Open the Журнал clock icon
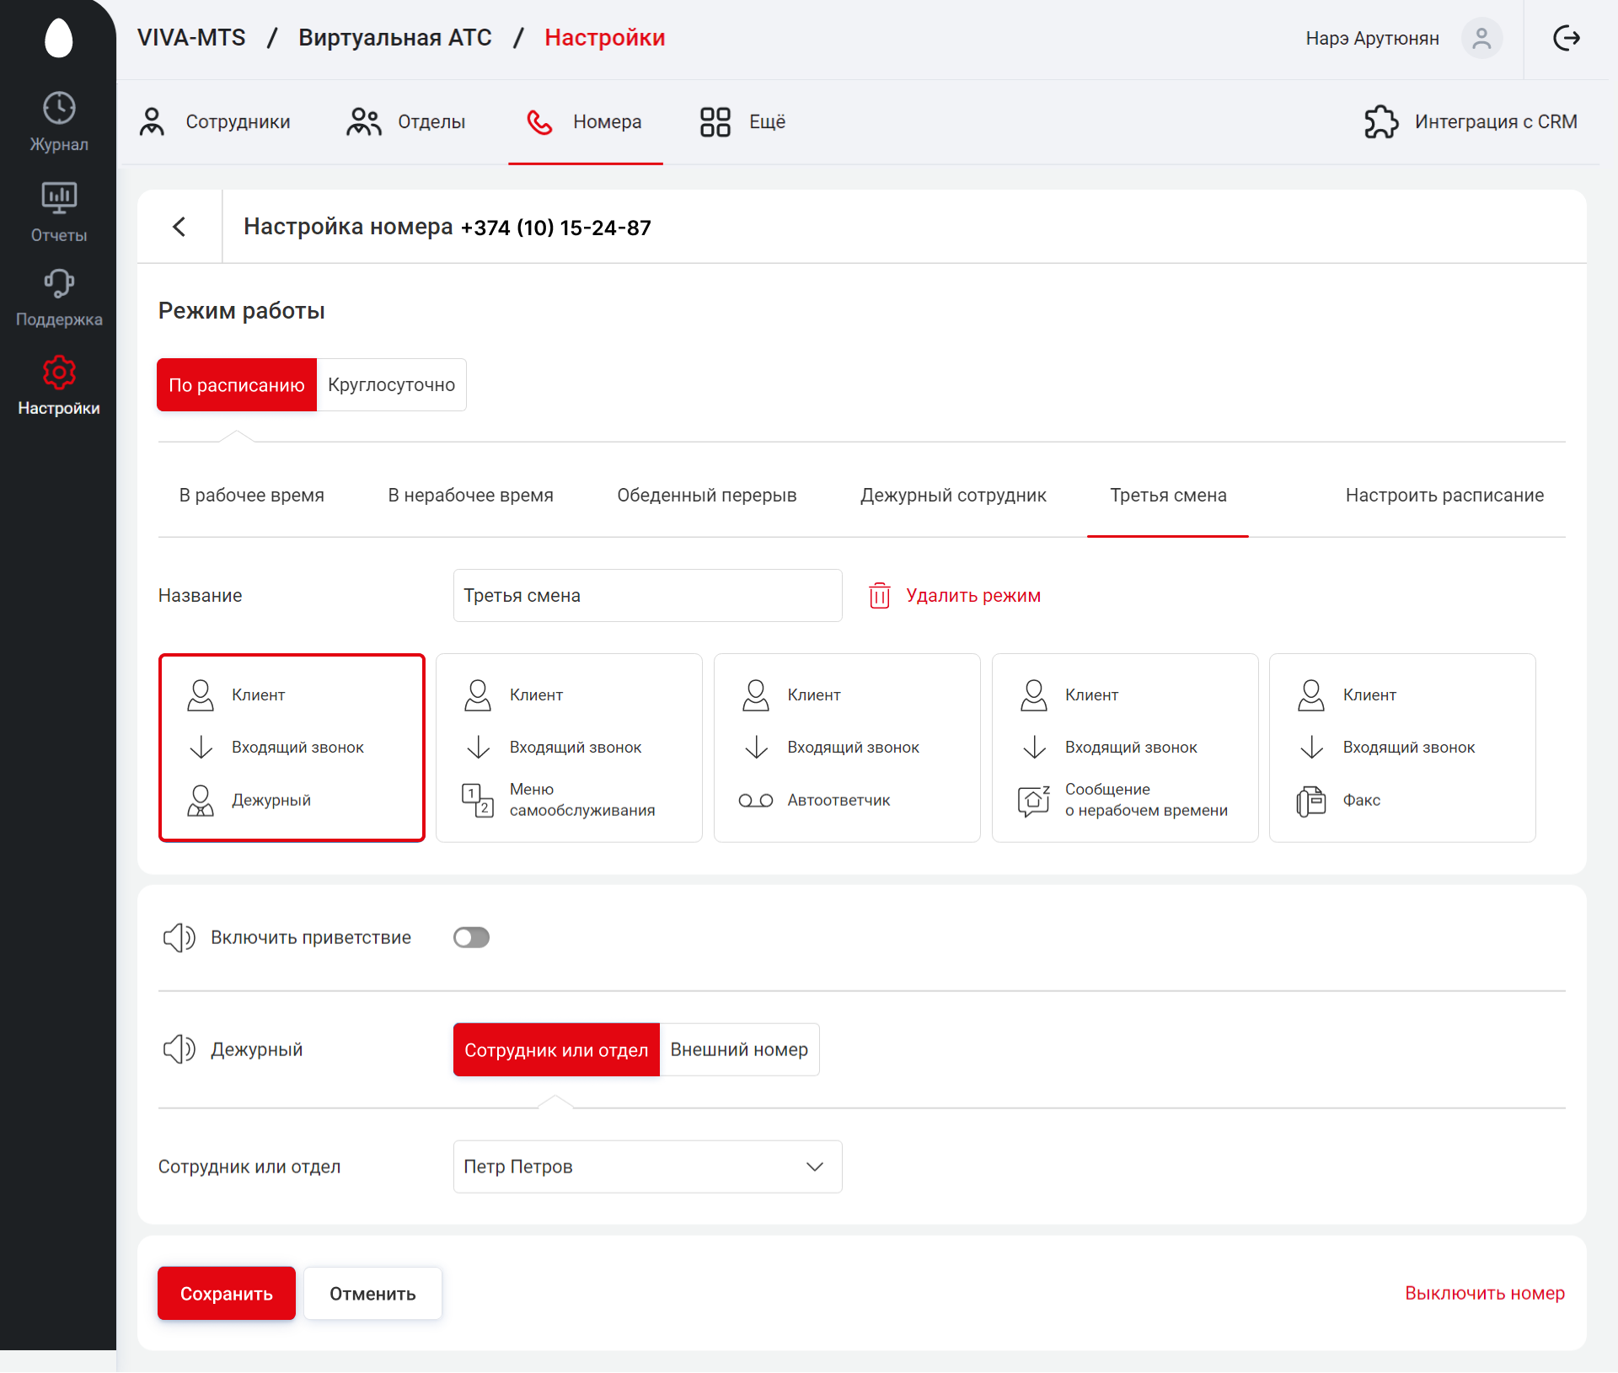Image resolution: width=1618 pixels, height=1373 pixels. coord(59,108)
